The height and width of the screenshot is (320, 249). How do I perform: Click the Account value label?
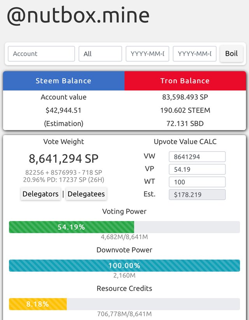tap(64, 97)
